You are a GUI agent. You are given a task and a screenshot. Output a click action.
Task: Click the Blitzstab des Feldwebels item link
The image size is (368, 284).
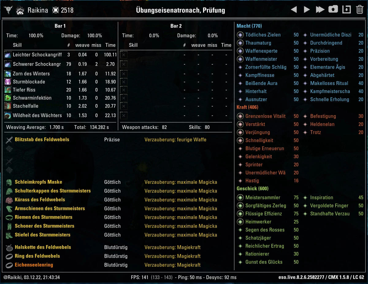click(x=42, y=140)
